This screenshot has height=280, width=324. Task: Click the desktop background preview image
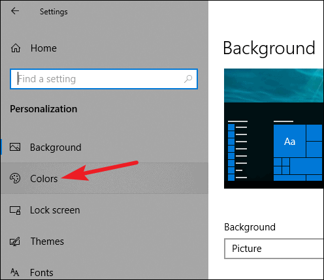[x=274, y=129]
